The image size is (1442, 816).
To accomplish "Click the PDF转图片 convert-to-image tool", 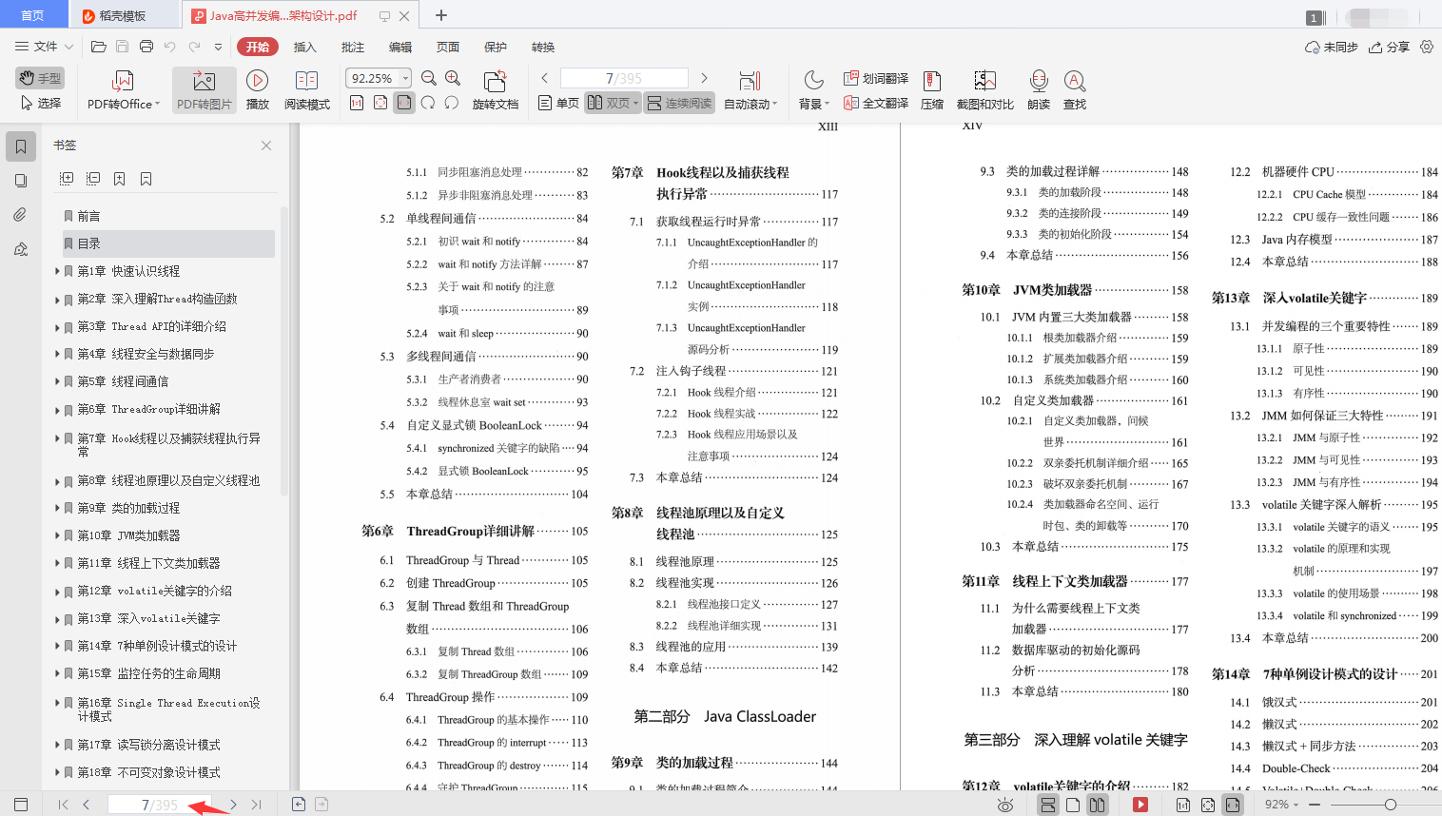I will [205, 91].
